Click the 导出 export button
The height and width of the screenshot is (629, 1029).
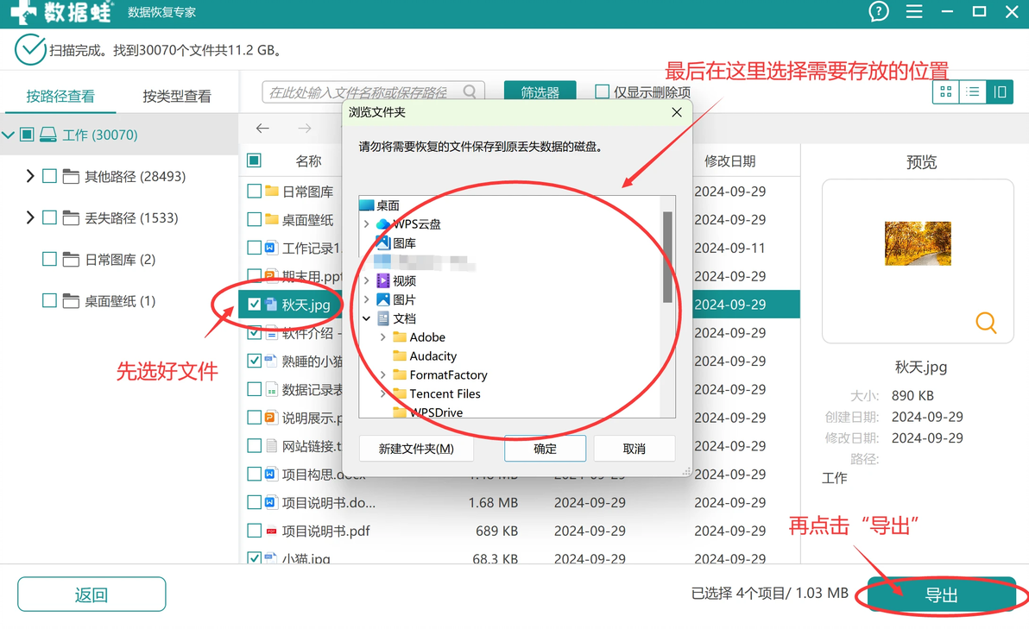tap(942, 594)
